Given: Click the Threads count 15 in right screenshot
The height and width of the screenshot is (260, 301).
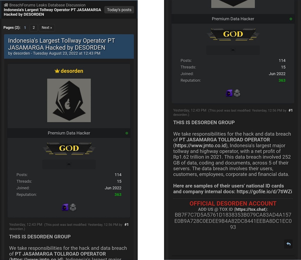Looking at the screenshot, I should click(283, 67).
